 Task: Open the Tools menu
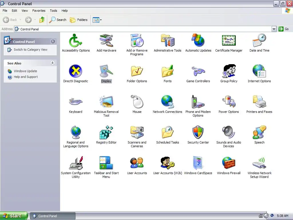(54, 11)
